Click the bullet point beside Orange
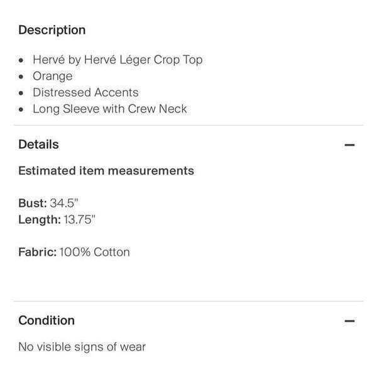This screenshot has height=377, width=377. point(21,77)
